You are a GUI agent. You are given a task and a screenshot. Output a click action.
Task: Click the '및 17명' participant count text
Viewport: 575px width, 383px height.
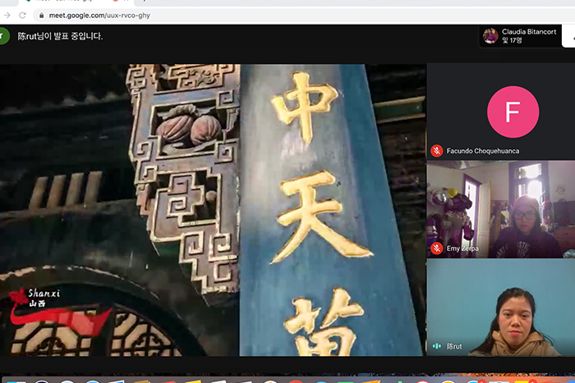[512, 40]
